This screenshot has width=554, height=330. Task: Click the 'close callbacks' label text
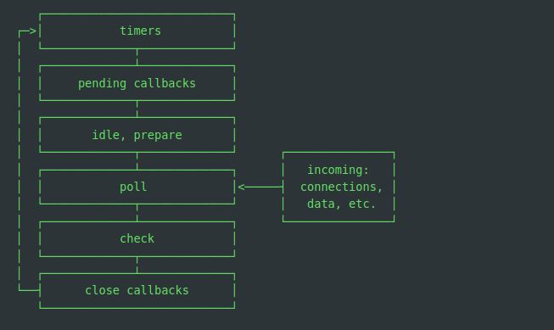pyautogui.click(x=137, y=290)
